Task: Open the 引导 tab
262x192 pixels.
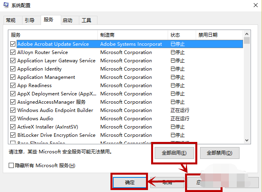Action: tap(30, 20)
